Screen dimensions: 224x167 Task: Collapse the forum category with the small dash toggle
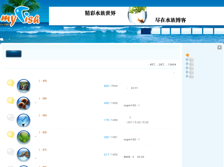click(174, 73)
